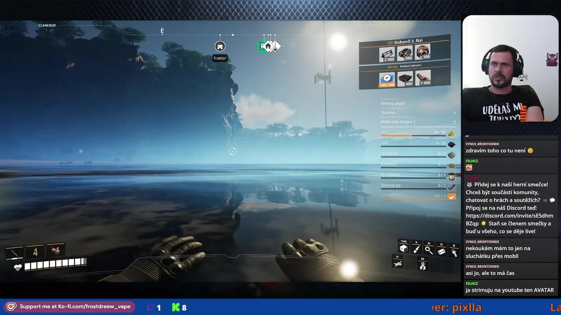Click the 100 phase item icon
561x315 pixels.
click(x=423, y=52)
